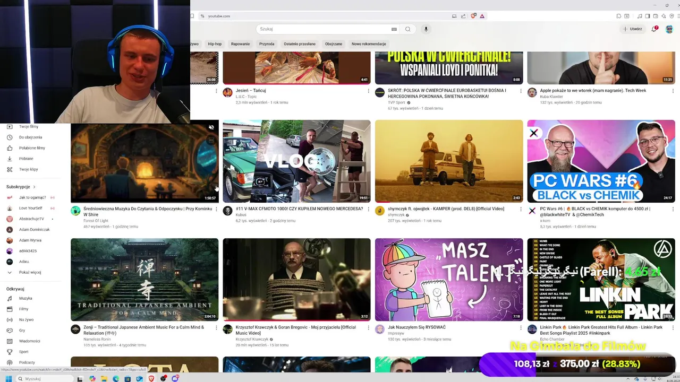The height and width of the screenshot is (382, 680).
Task: Select the Hip-hop filter chip
Action: (215, 44)
